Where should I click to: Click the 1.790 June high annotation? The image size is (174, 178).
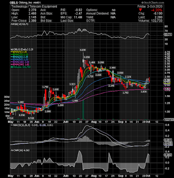[45, 87]
